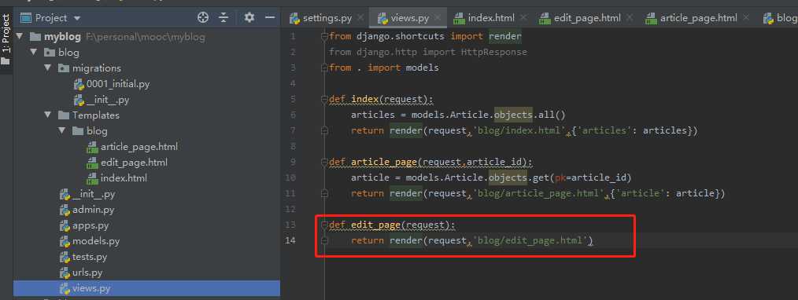Viewport: 798px width, 300px height.
Task: Select models.py in the project tree
Action: click(x=96, y=241)
